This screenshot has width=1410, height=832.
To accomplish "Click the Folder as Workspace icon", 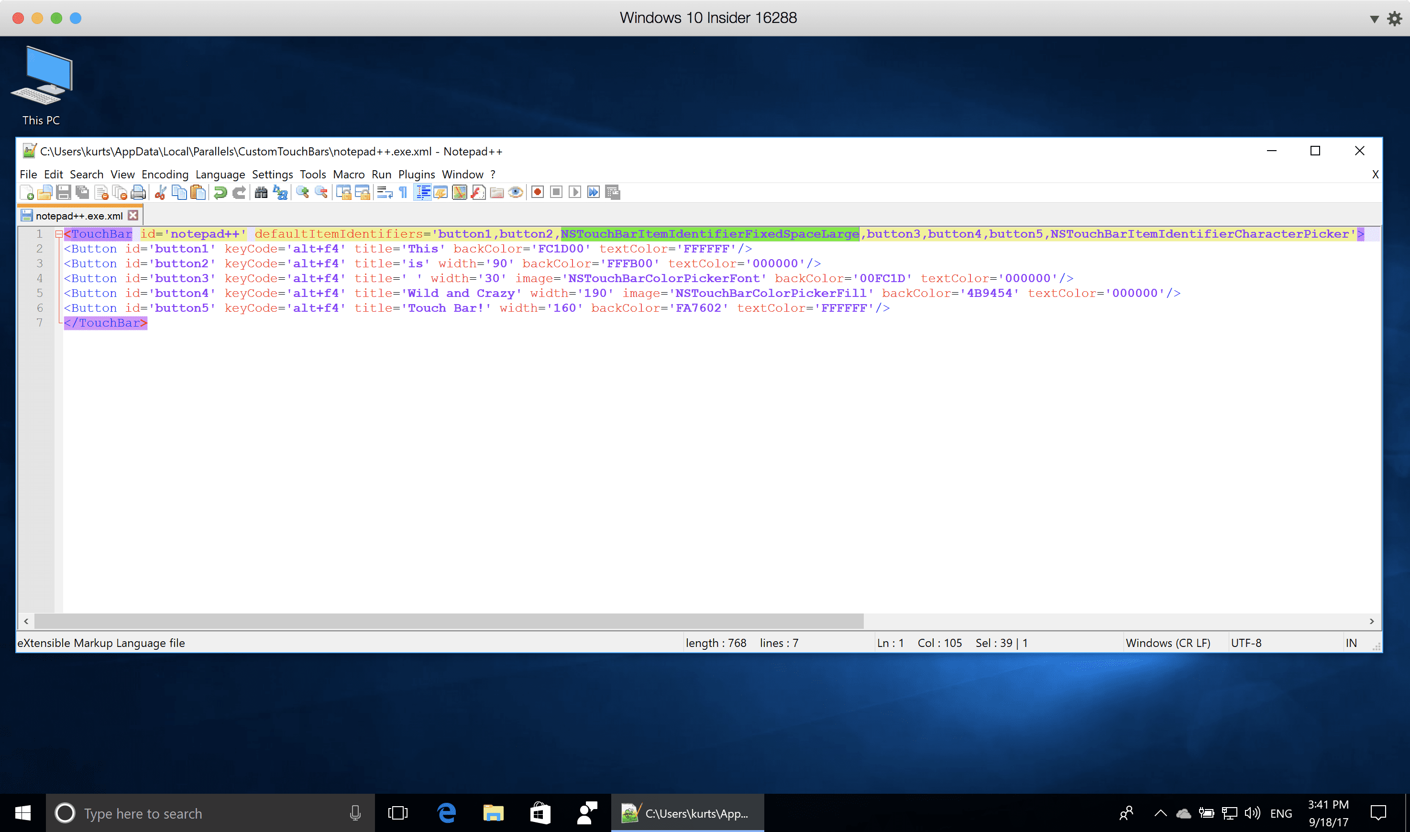I will pos(497,192).
